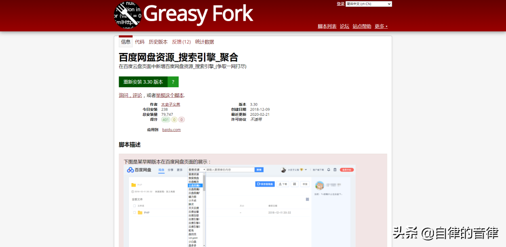Switch to the 代码 tab

click(x=140, y=42)
